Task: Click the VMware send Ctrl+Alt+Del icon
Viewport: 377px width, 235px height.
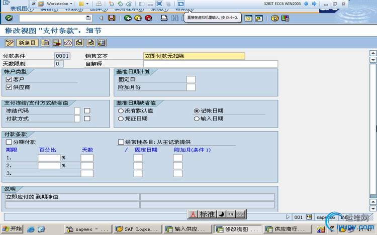Action: tap(99, 4)
